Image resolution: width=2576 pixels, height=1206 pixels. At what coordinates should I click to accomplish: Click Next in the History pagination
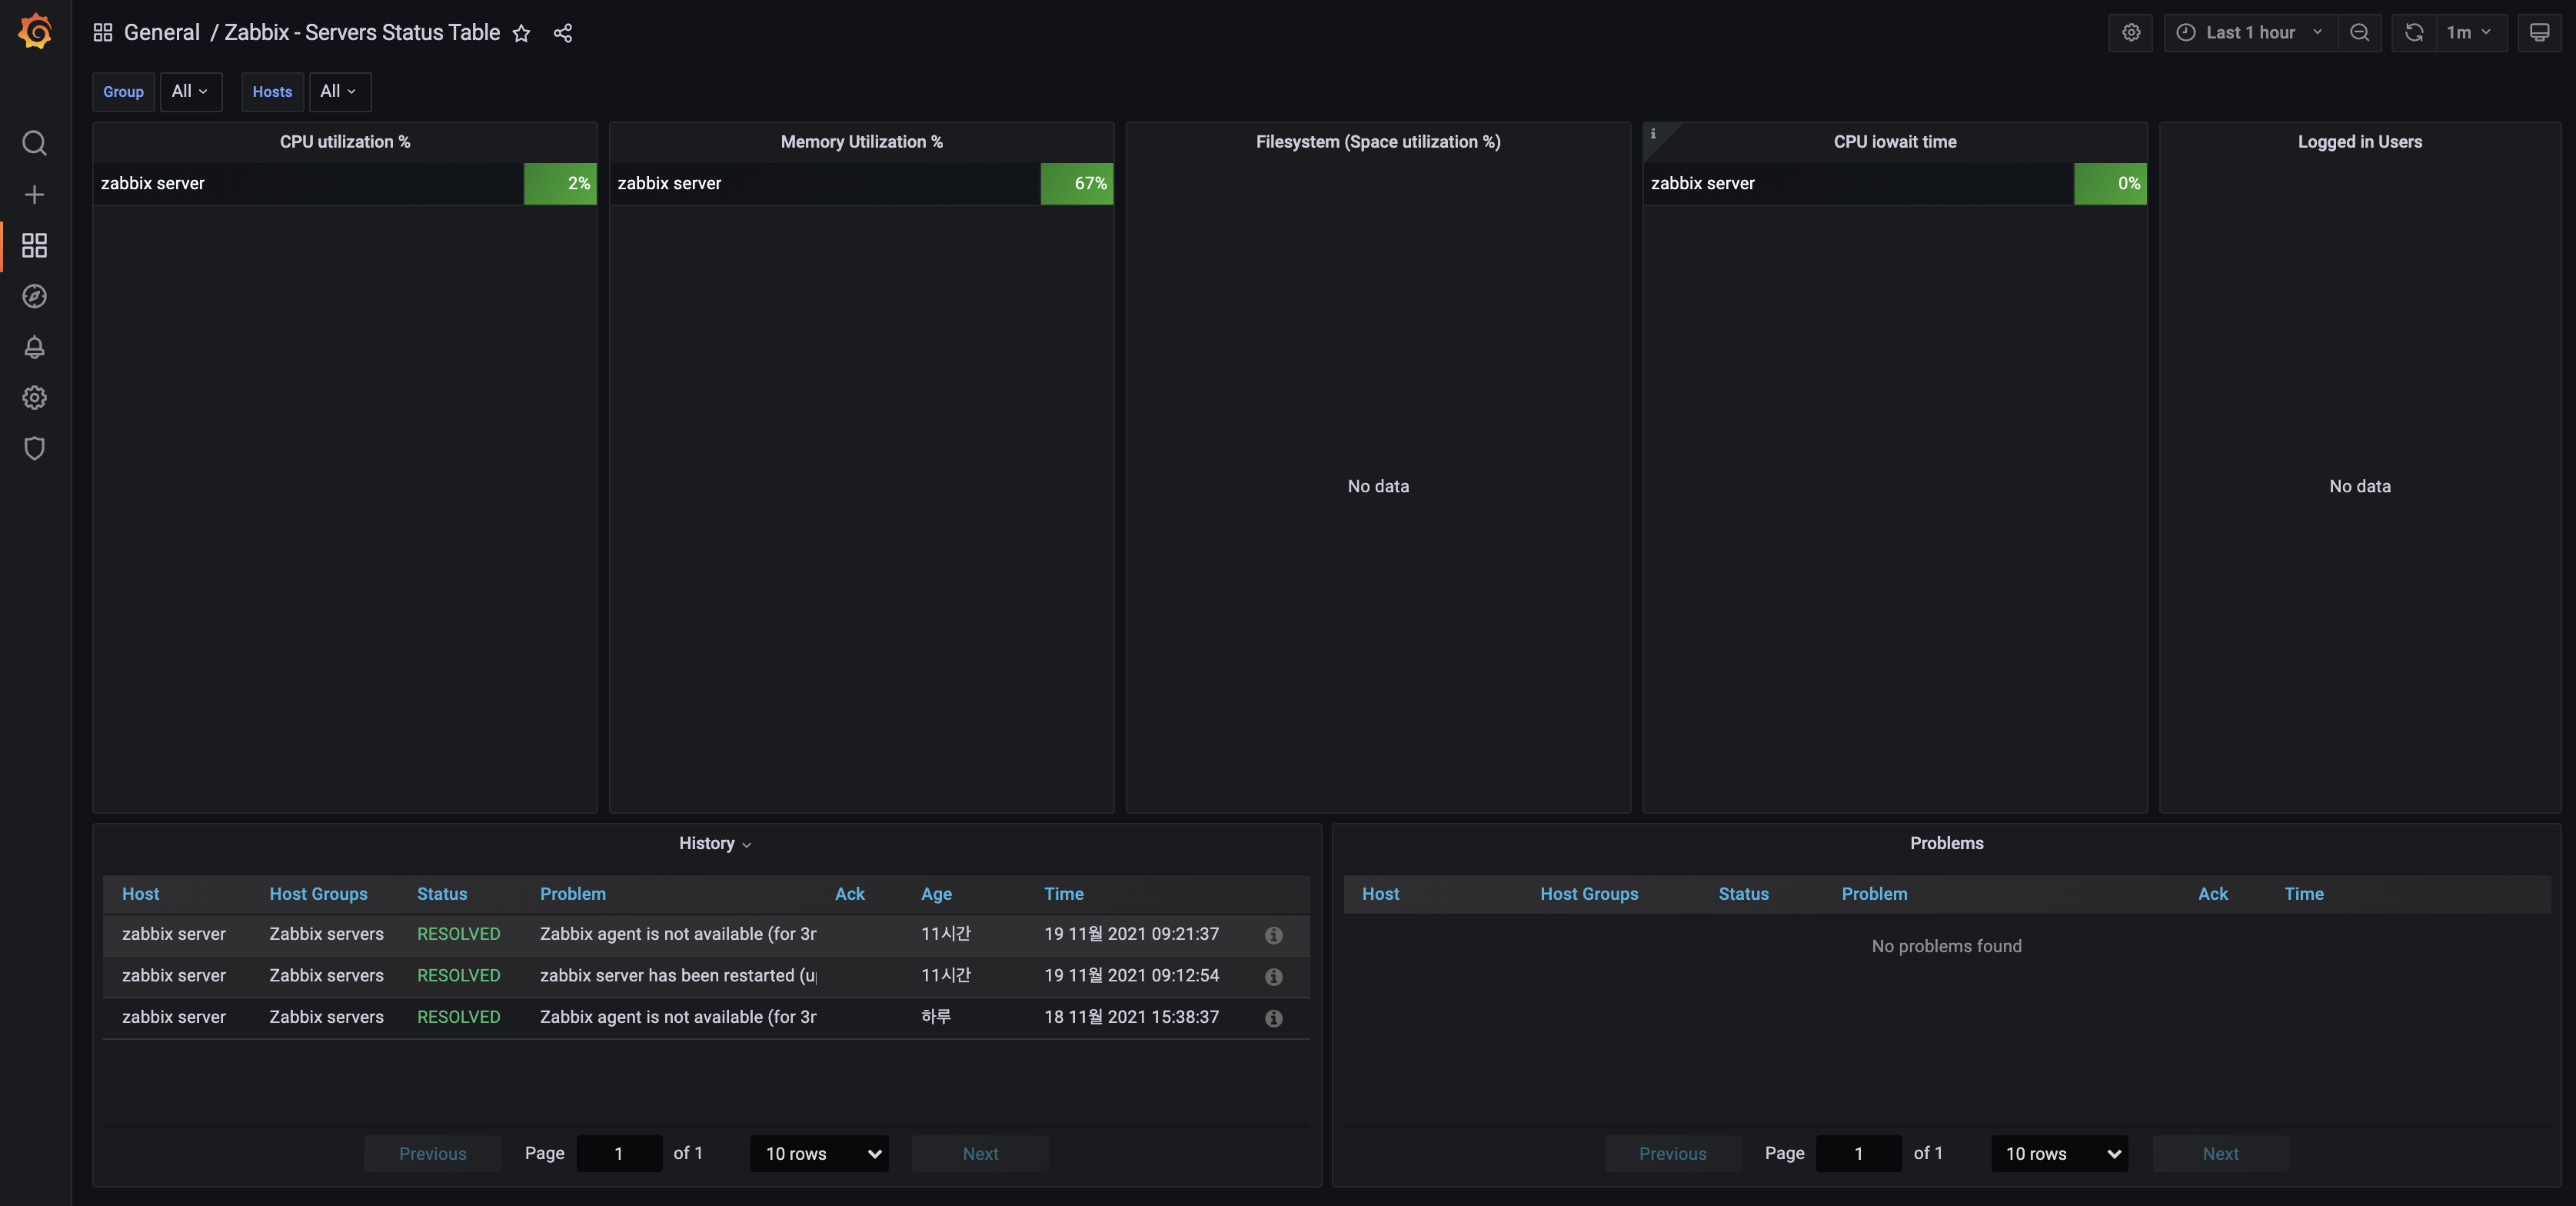pos(979,1153)
